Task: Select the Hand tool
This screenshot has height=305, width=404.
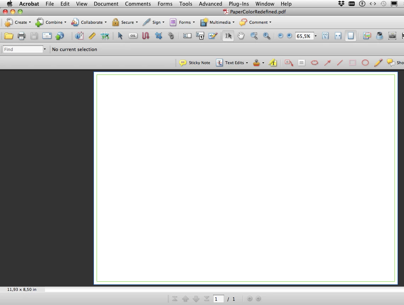Action: 241,36
